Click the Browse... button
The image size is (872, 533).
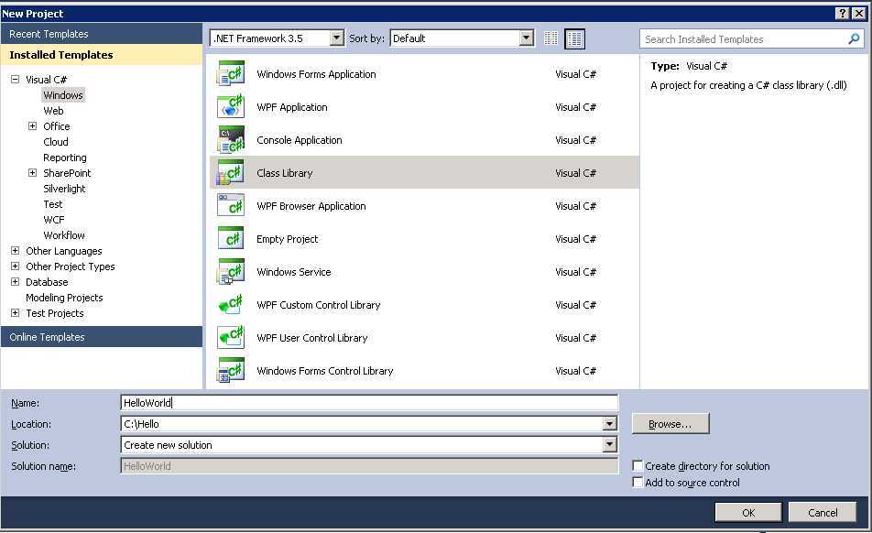670,424
